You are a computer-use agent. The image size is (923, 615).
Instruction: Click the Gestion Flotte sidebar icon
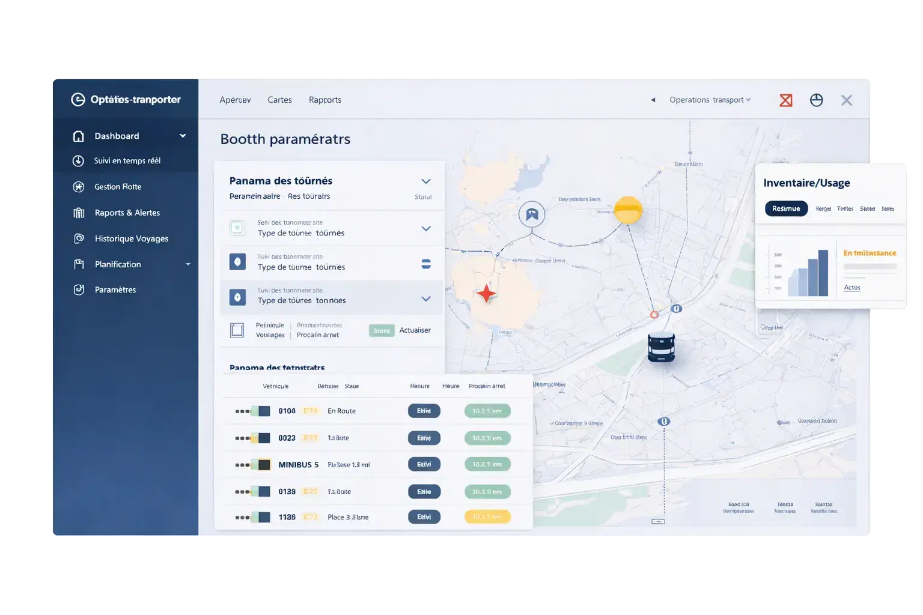(79, 186)
